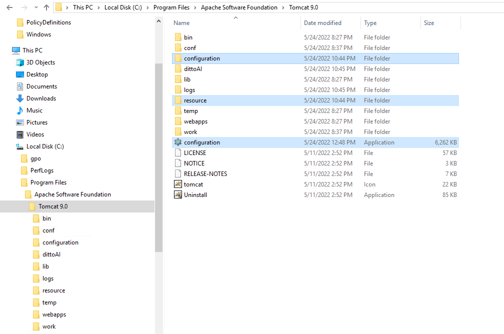Open PerfLogs folder in navigation tree
The height and width of the screenshot is (334, 504).
[42, 170]
